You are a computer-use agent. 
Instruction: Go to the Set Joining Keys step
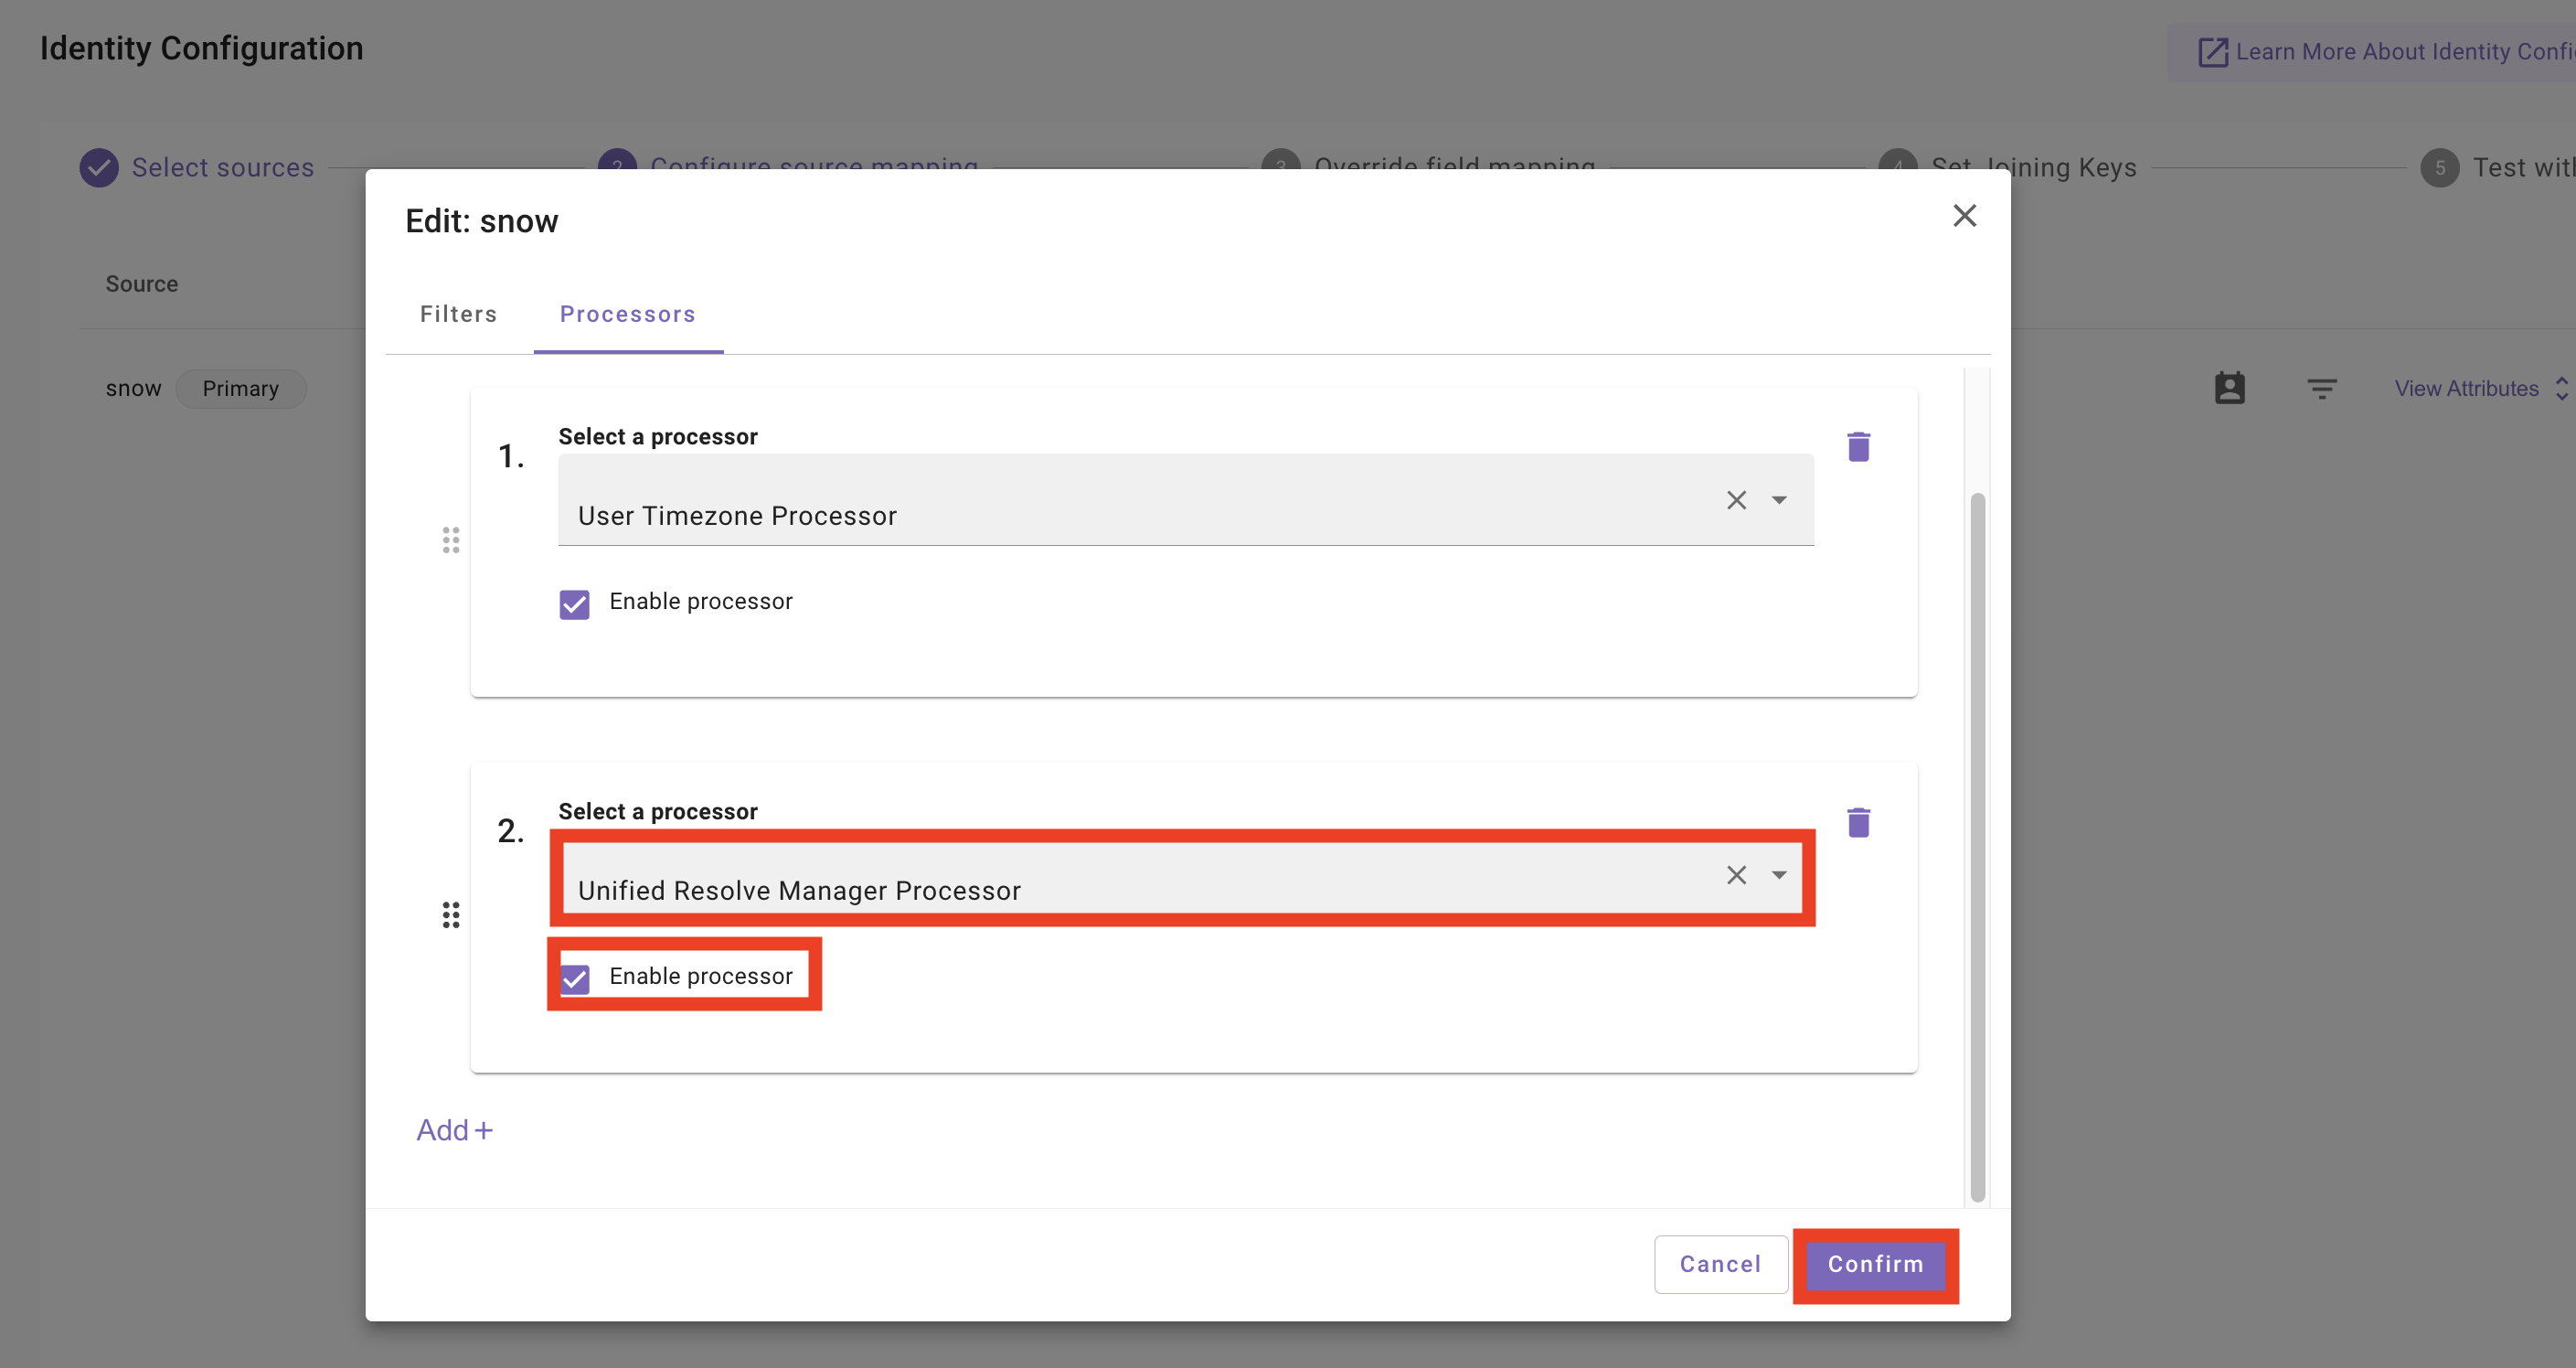(2007, 168)
